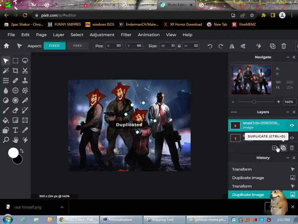Set aspect mode to FIXED

click(x=54, y=46)
